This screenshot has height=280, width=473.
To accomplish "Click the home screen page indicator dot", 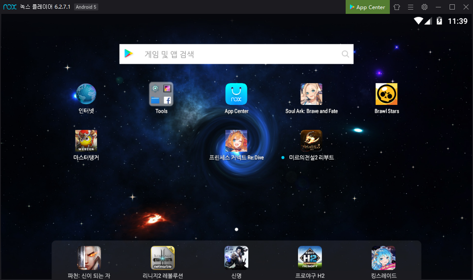I will [236, 229].
